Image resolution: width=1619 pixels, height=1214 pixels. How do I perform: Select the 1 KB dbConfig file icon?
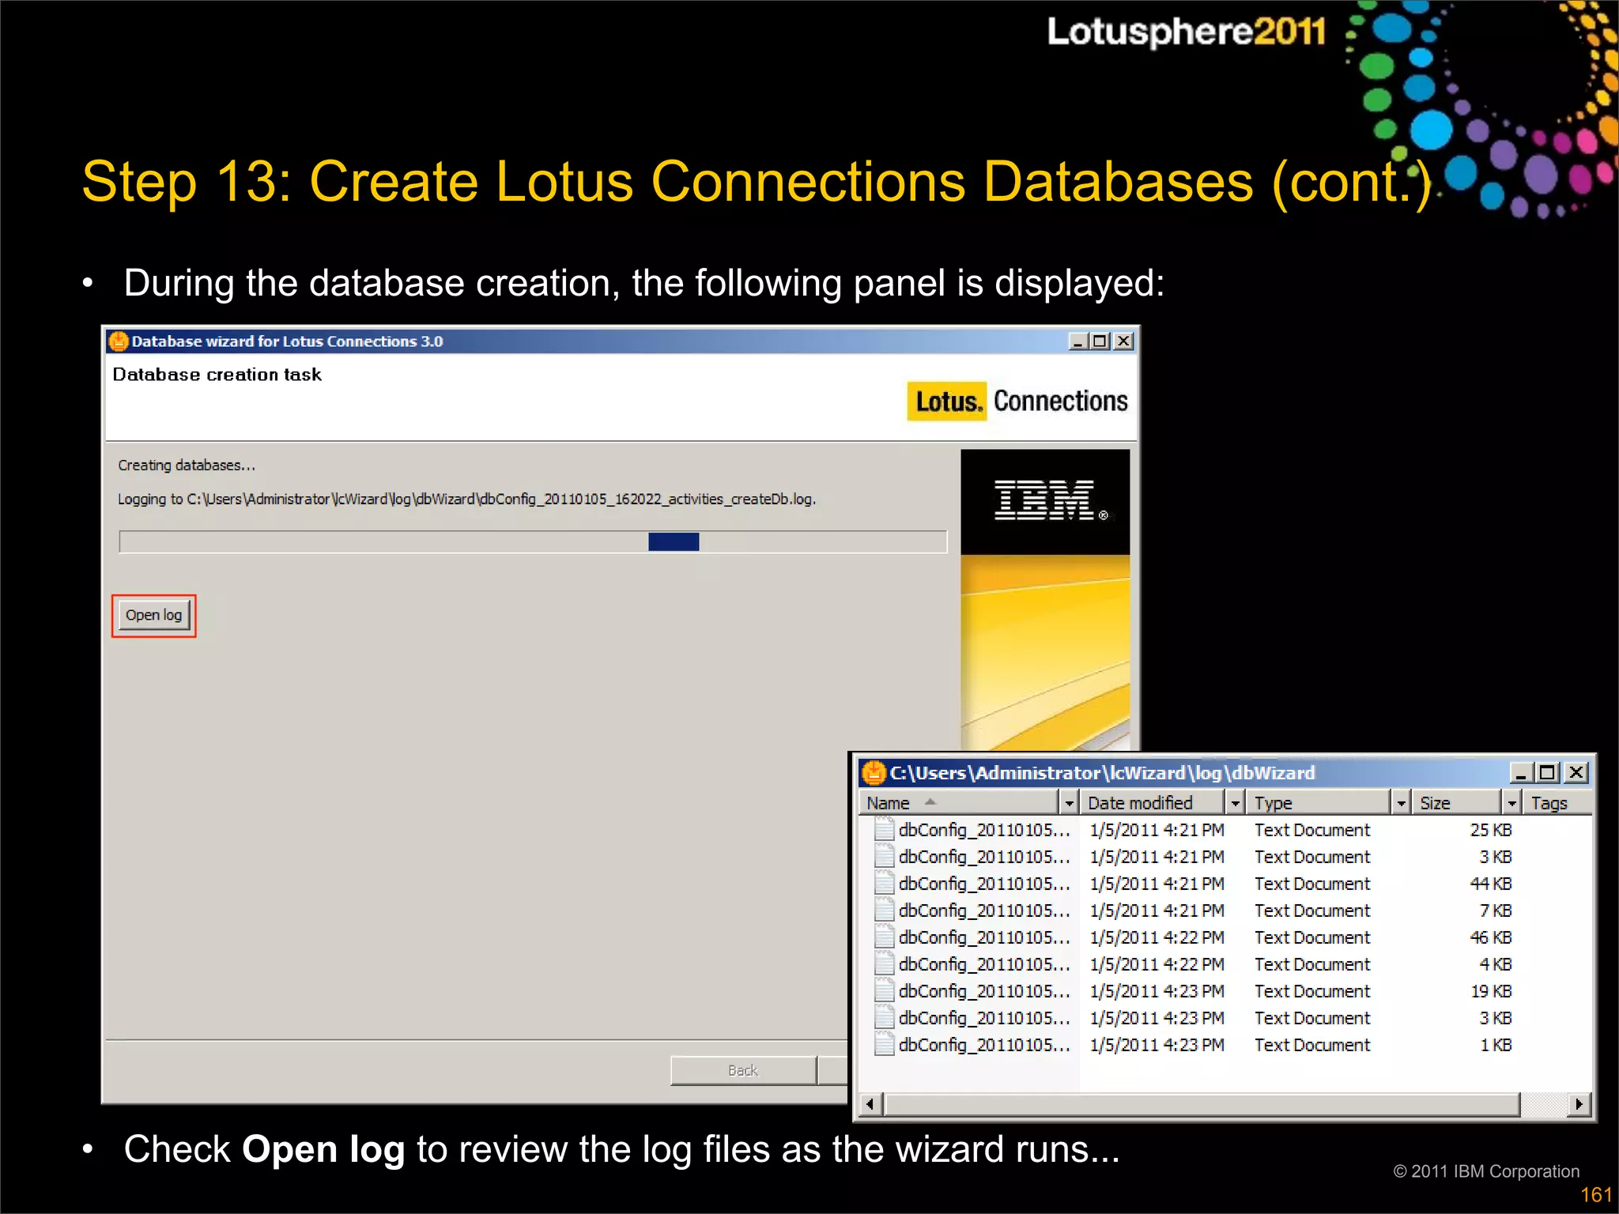(x=885, y=1045)
